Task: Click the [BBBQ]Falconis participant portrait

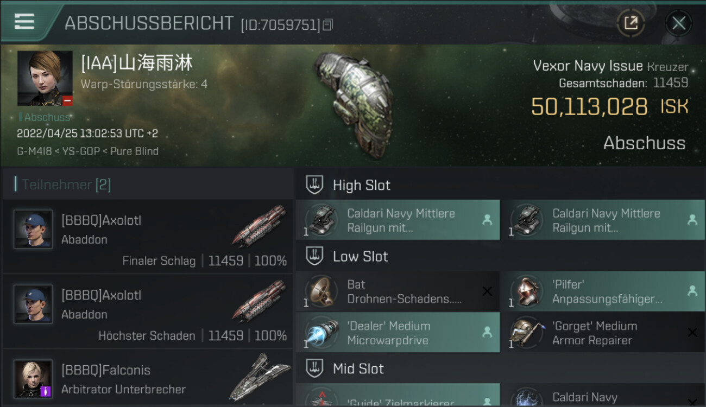Action: point(33,378)
